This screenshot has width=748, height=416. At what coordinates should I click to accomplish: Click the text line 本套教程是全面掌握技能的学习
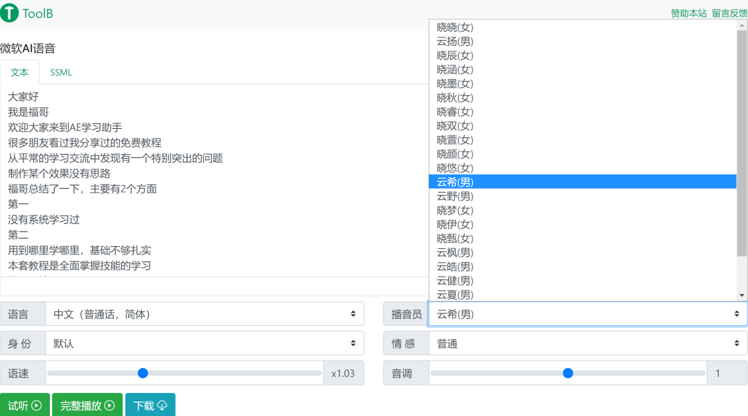pyautogui.click(x=79, y=266)
